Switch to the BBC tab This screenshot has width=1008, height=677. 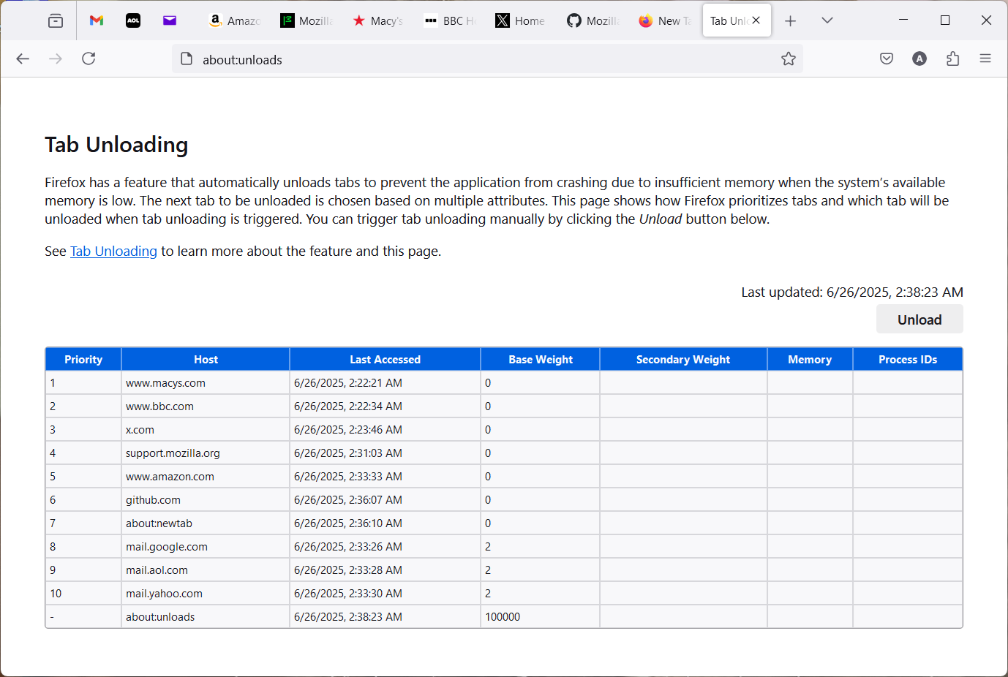pos(449,20)
